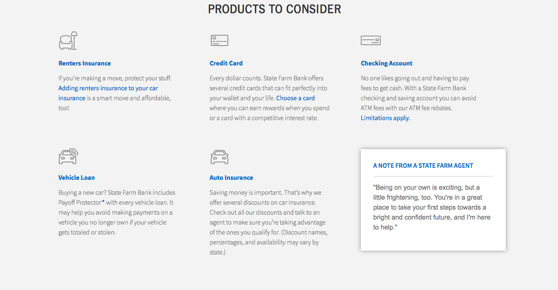Visit the Auto Insurance heading link
Viewport: 558px width, 290px height.
[231, 178]
